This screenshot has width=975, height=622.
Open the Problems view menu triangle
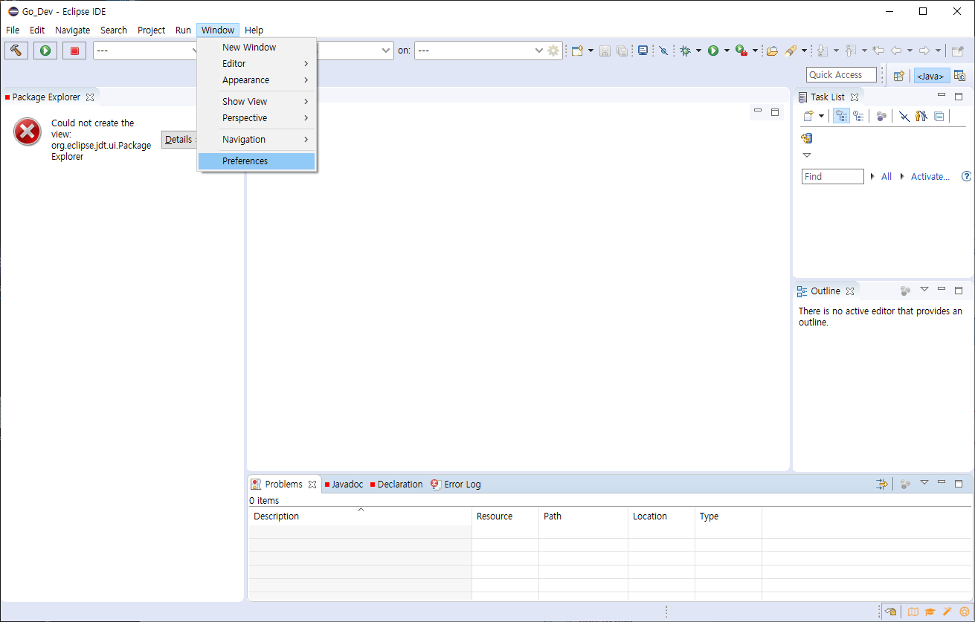[924, 482]
